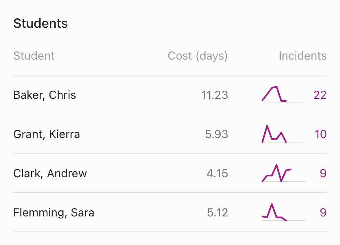This screenshot has width=340, height=245.
Task: Select the 5.12 cost value
Action: (x=217, y=213)
